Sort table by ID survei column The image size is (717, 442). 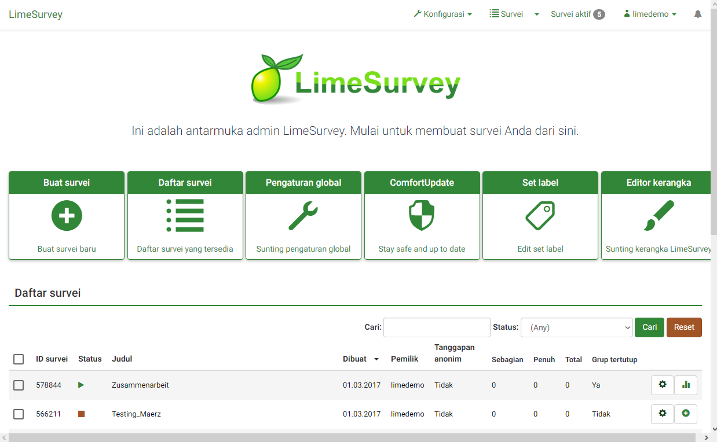(52, 359)
